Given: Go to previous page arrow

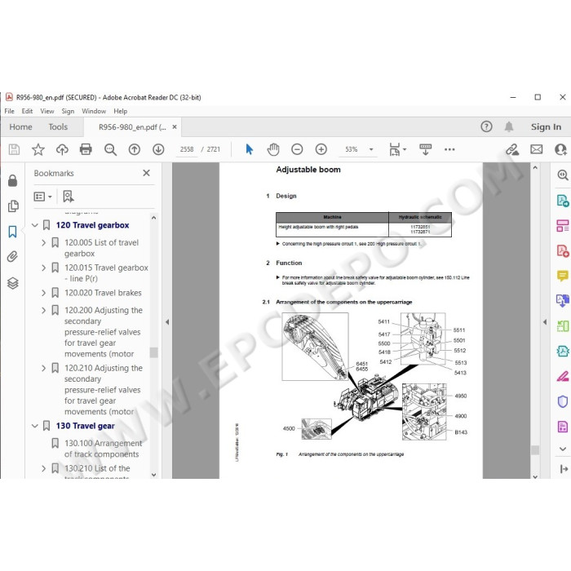Looking at the screenshot, I should pos(135,149).
